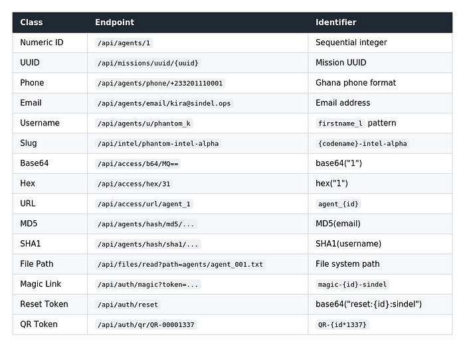Click the QR-{id*1337} identifier code
This screenshot has width=465, height=347.
click(342, 325)
